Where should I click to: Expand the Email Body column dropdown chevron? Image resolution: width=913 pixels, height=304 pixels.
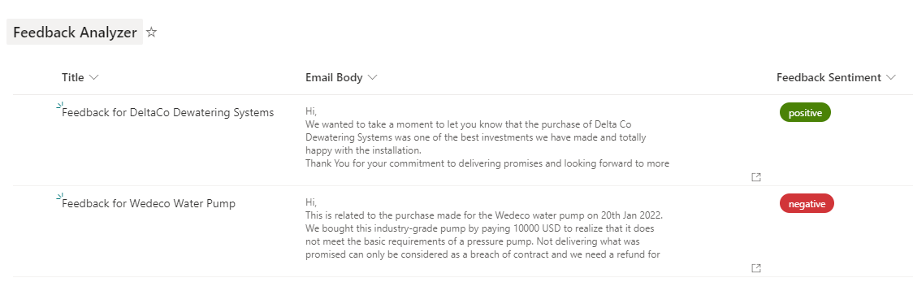pyautogui.click(x=373, y=77)
